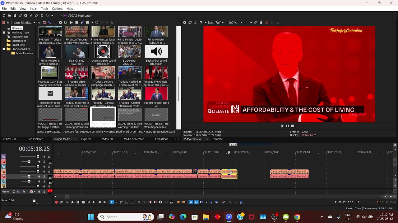Expand the Storyboard Bins tree node
This screenshot has height=223, width=398.
[x=4, y=49]
